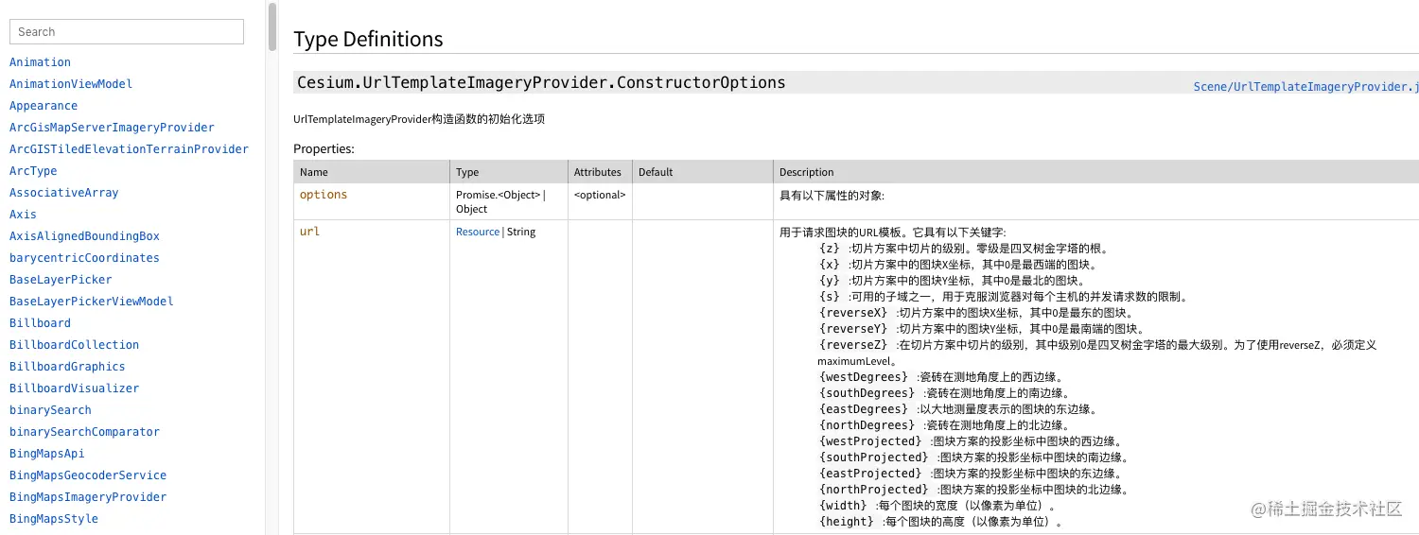Click the {westProjected} keyword text
The width and height of the screenshot is (1419, 535).
[870, 441]
